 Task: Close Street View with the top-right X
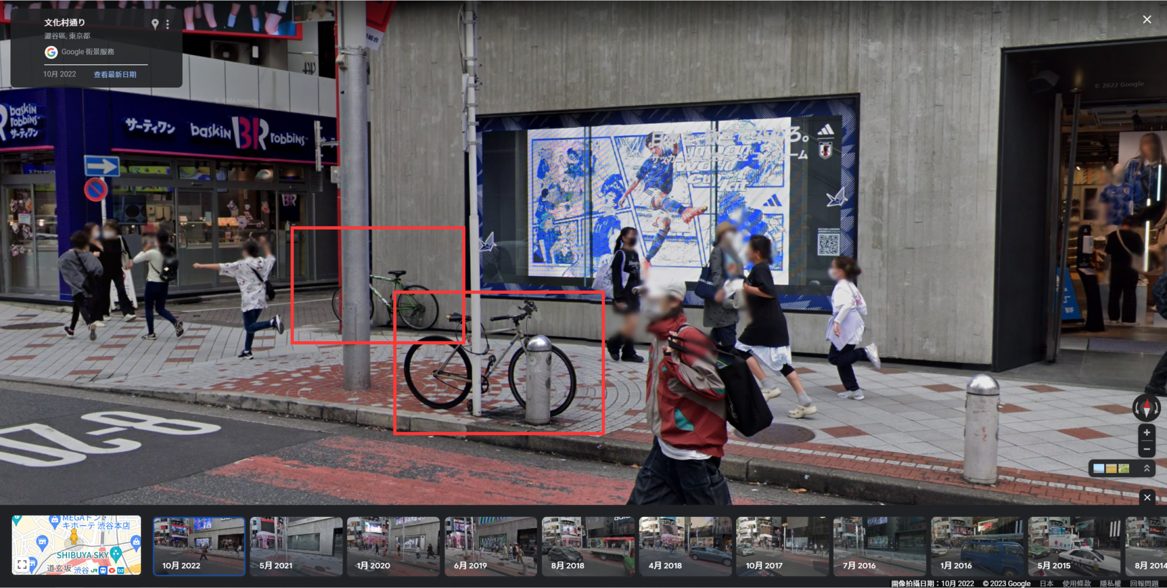click(1147, 19)
